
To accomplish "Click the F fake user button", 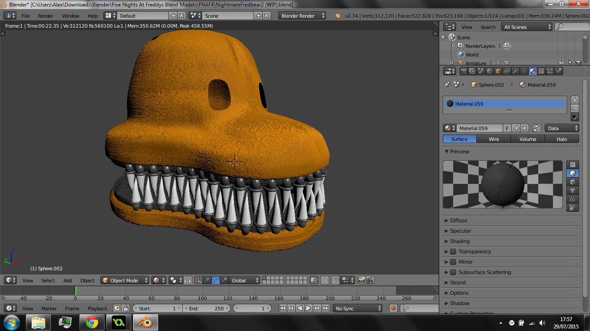I will [508, 128].
